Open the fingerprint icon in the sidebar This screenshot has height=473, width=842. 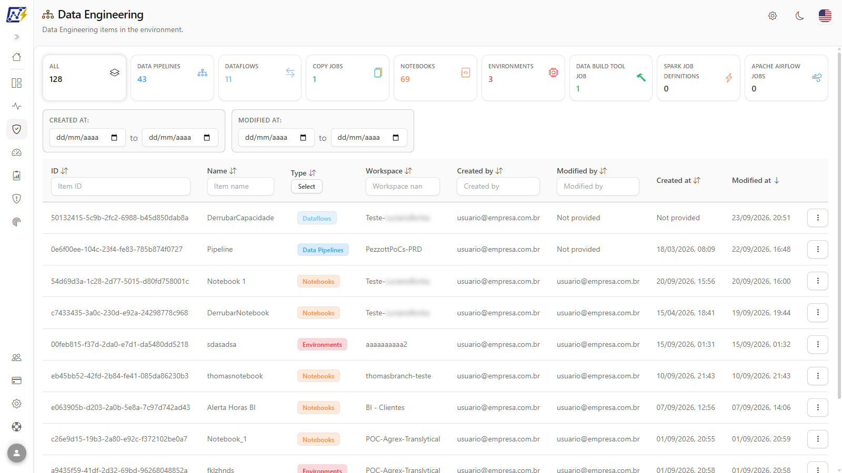click(17, 222)
